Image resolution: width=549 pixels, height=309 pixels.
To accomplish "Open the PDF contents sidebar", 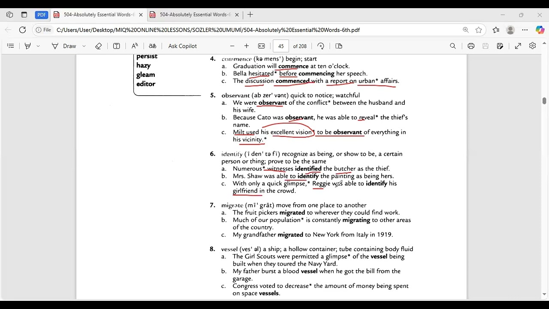I will click(11, 46).
